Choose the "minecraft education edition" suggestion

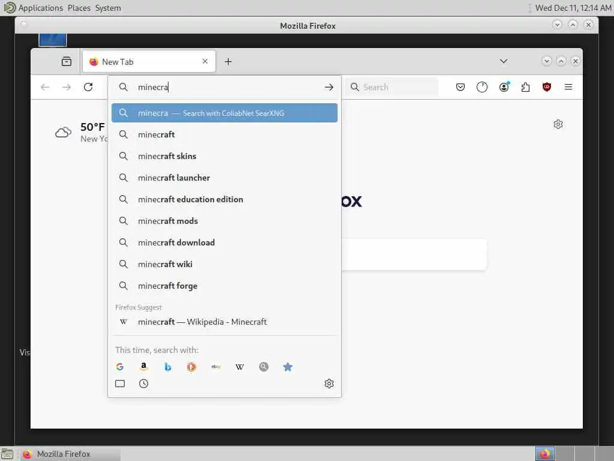[224, 199]
